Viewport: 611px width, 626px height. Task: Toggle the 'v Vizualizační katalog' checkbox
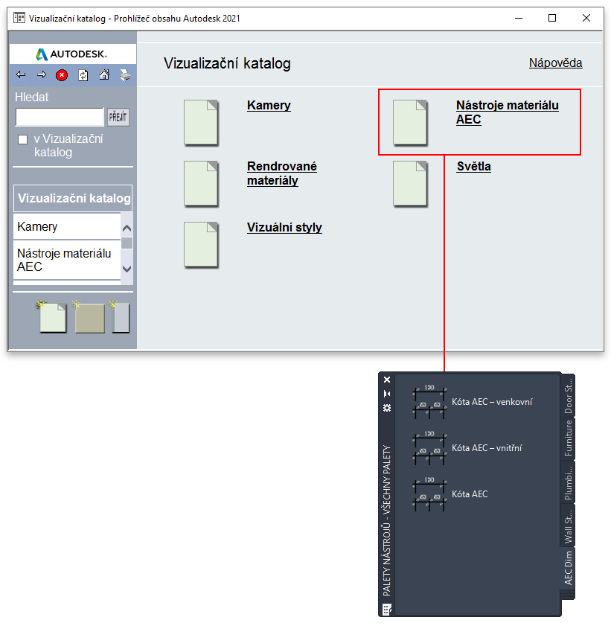[23, 139]
